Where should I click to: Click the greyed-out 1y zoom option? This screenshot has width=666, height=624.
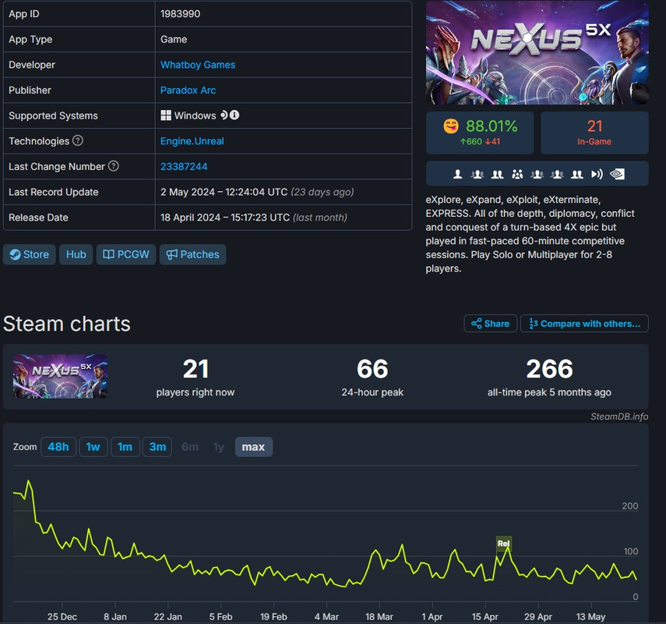click(219, 447)
